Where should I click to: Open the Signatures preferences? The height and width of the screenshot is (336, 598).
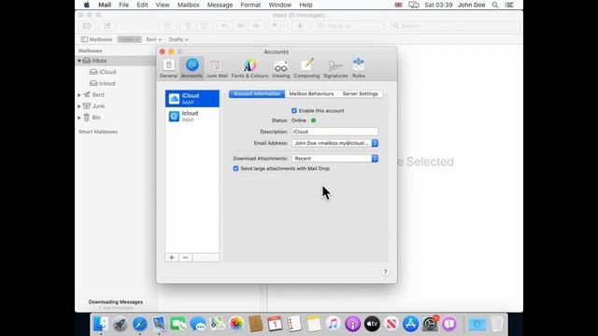click(x=335, y=68)
